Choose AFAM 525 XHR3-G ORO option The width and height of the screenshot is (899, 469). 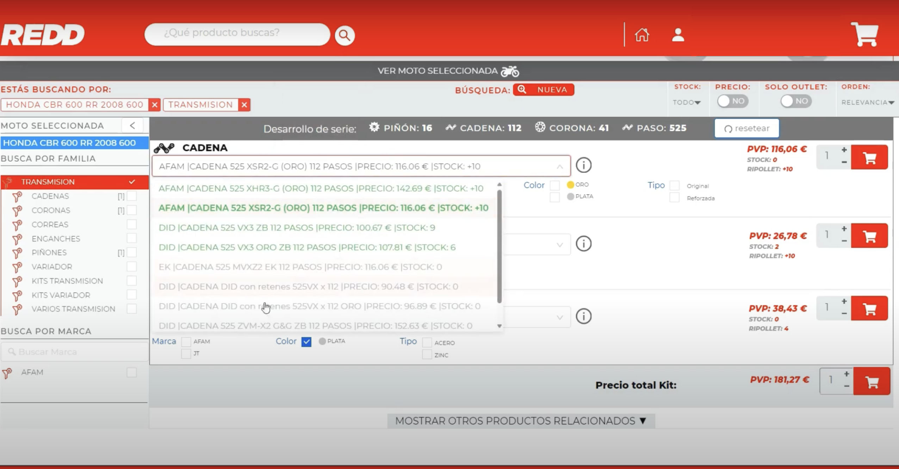[321, 188]
